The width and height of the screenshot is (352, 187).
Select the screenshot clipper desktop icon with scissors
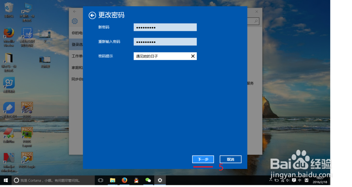pyautogui.click(x=27, y=37)
